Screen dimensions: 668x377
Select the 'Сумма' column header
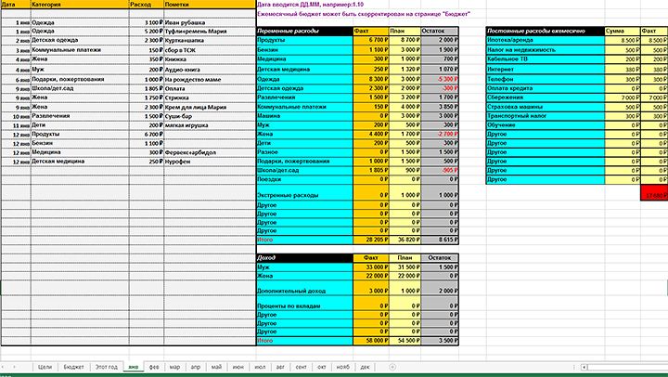click(623, 32)
